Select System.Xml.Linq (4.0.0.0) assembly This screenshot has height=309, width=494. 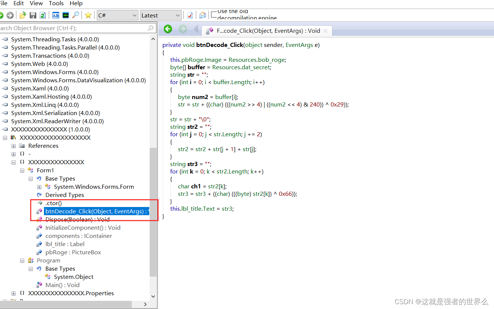[x=45, y=105]
